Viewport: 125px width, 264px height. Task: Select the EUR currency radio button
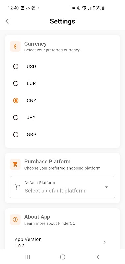[x=16, y=83]
